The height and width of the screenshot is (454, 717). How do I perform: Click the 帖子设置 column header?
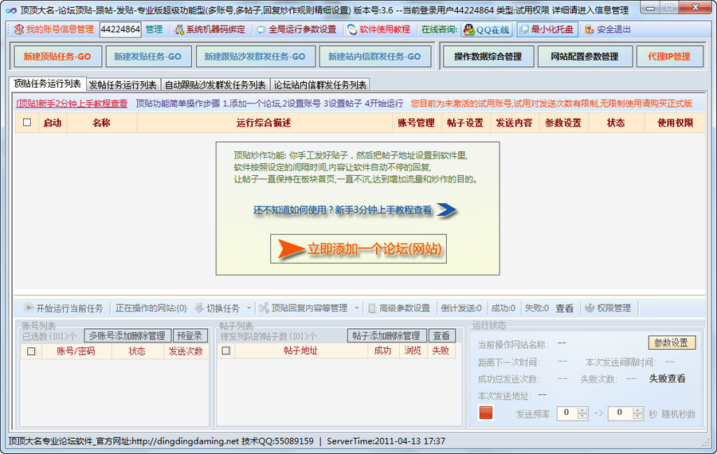click(x=465, y=123)
